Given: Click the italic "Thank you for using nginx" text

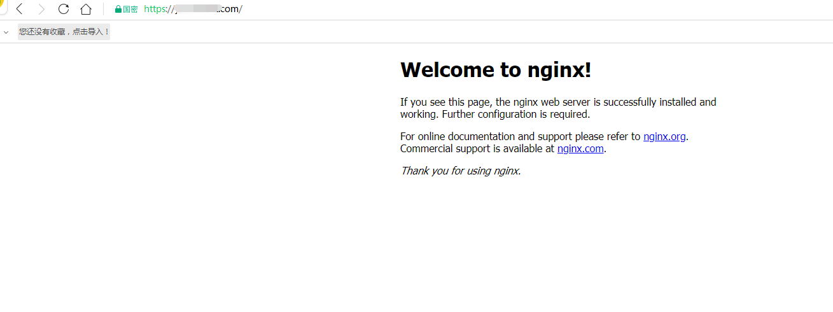Looking at the screenshot, I should point(460,171).
